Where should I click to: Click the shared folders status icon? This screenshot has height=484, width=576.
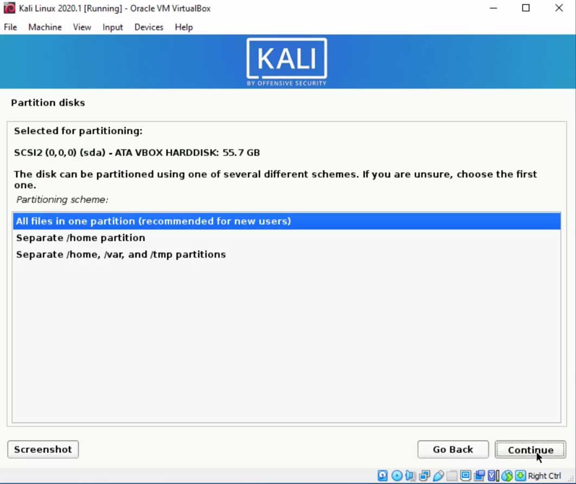tap(452, 475)
